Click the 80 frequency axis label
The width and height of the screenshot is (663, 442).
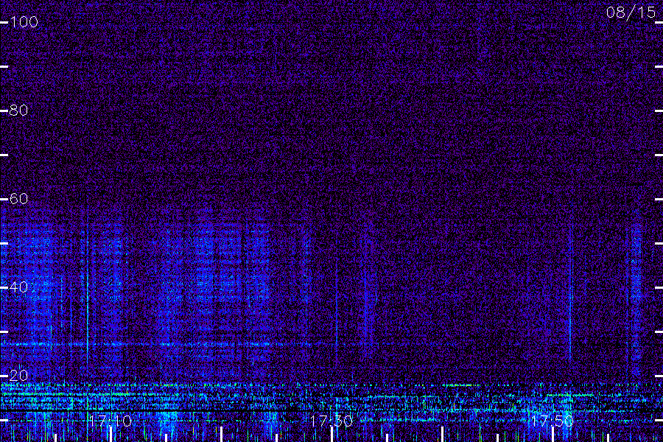pyautogui.click(x=19, y=110)
